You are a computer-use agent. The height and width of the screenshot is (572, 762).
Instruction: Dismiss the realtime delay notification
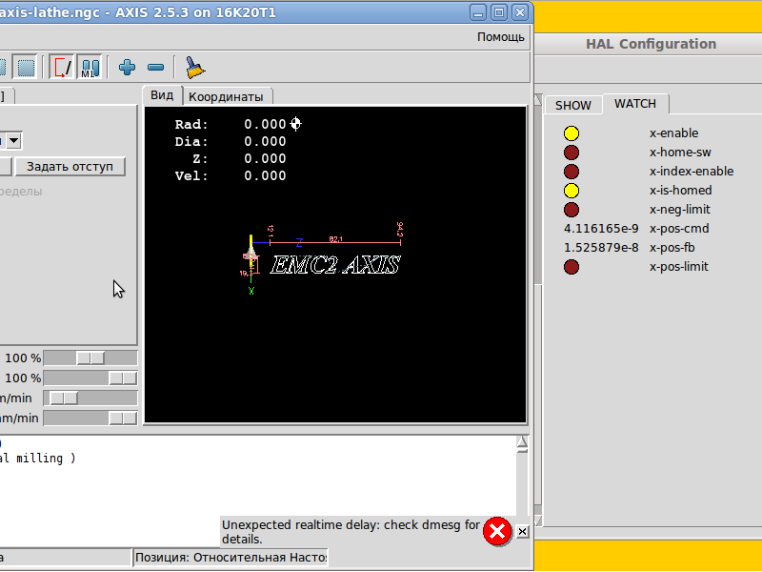click(522, 532)
